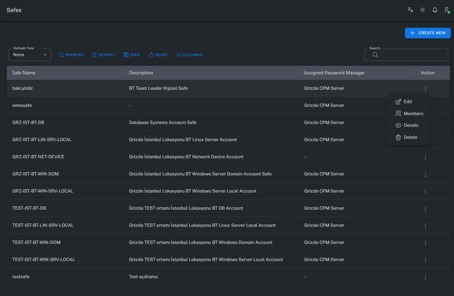Click the Create New button
The width and height of the screenshot is (454, 296).
tap(428, 33)
